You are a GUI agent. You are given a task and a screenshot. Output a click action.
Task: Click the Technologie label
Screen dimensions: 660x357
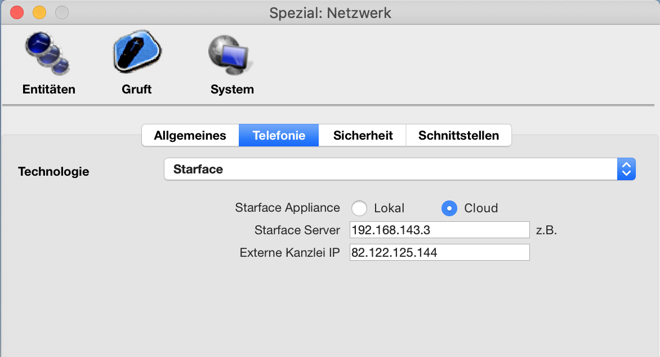coord(53,171)
